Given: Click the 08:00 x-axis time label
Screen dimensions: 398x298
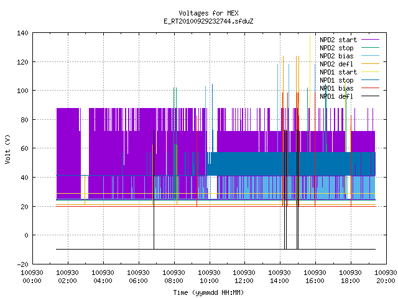Looking at the screenshot, I should tap(174, 281).
